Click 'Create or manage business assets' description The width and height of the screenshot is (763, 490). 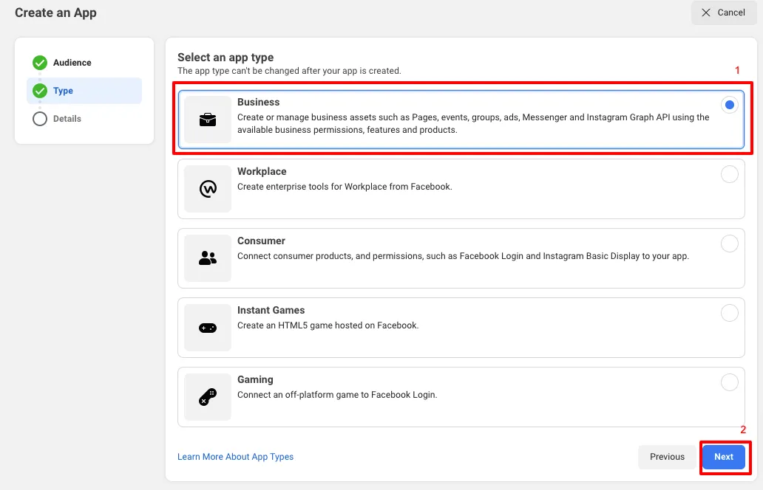[x=473, y=124]
